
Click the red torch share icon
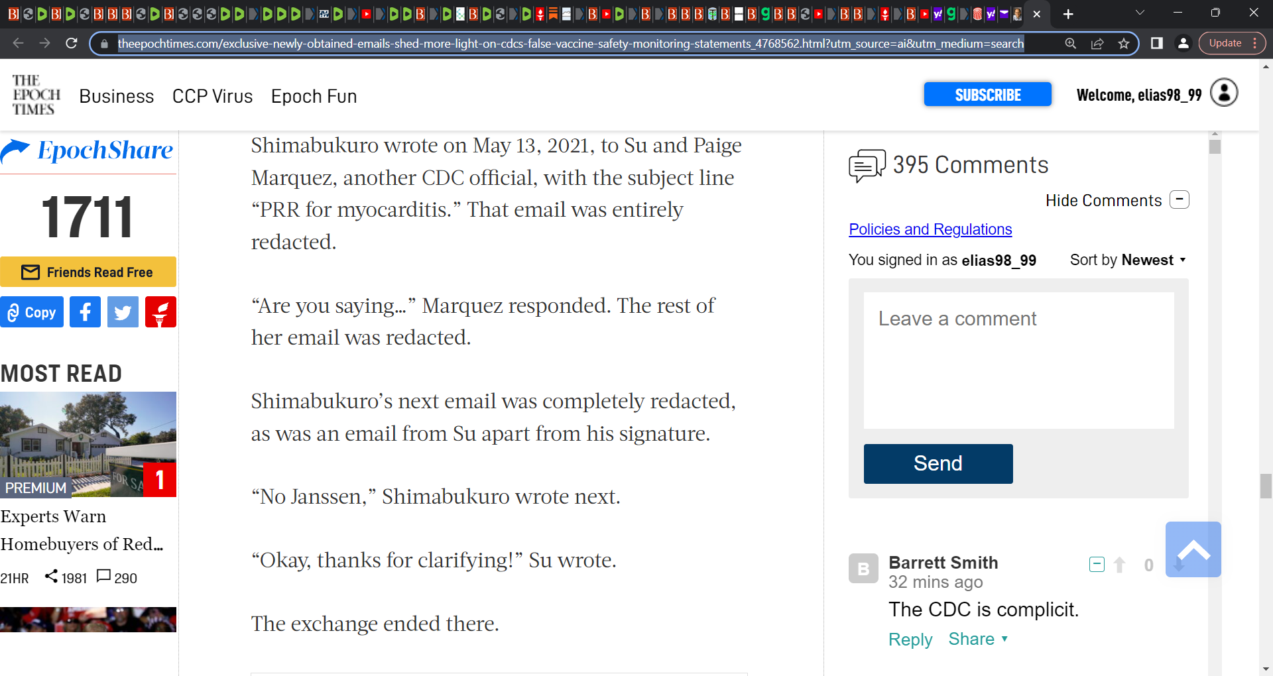point(160,312)
